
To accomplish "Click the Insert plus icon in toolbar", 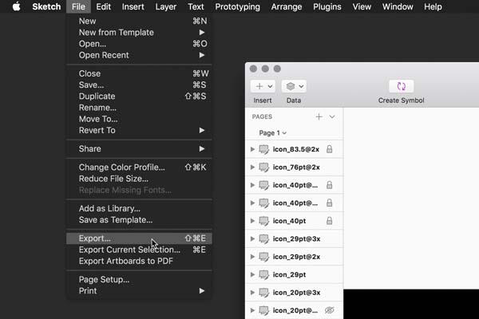I will point(259,86).
